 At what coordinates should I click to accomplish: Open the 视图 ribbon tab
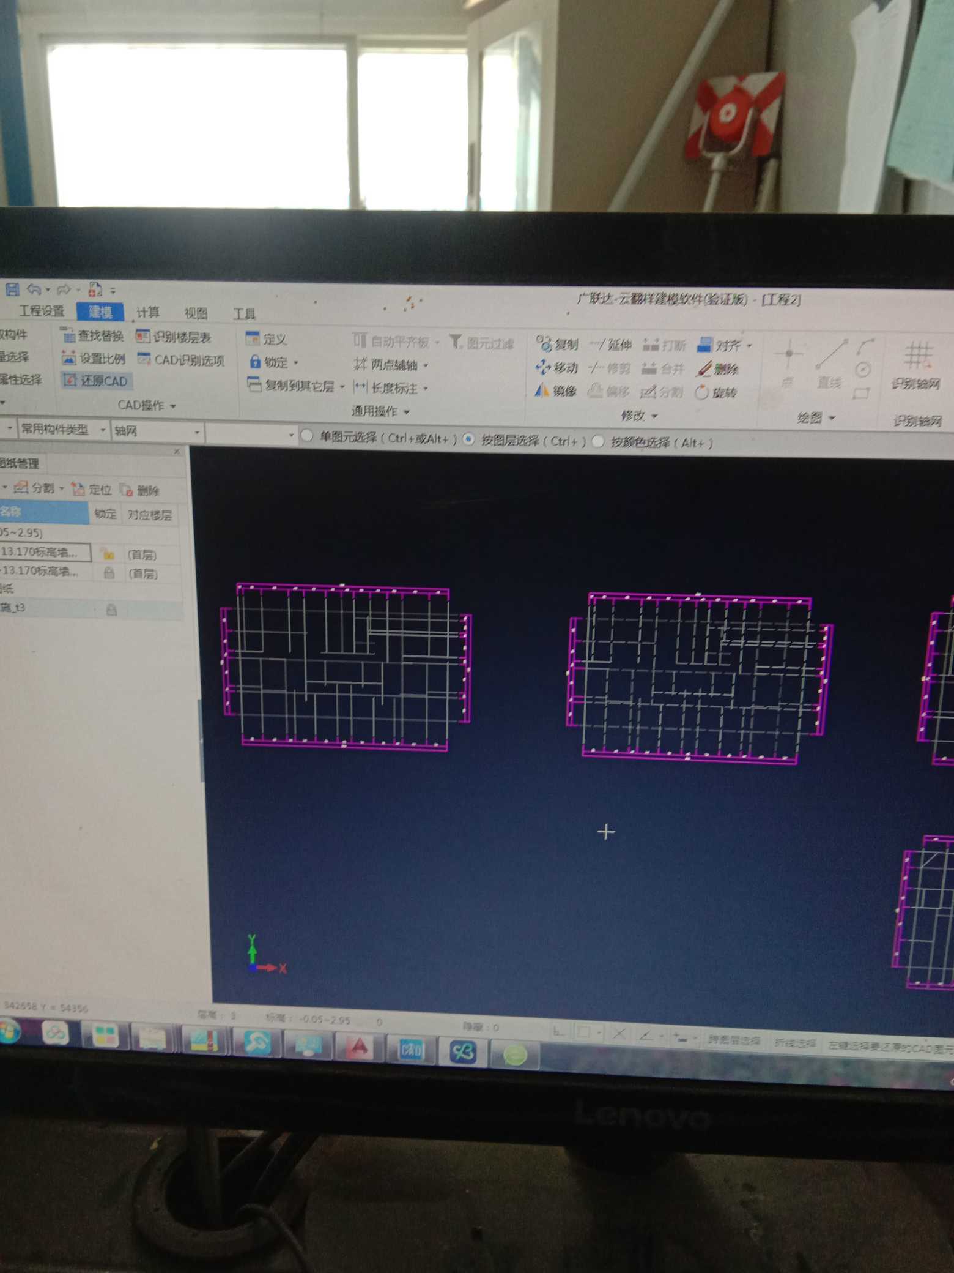click(x=196, y=313)
